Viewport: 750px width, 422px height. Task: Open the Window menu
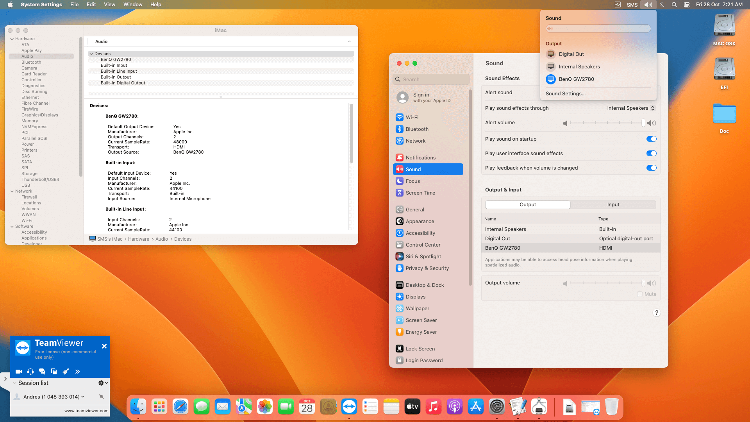(x=132, y=5)
